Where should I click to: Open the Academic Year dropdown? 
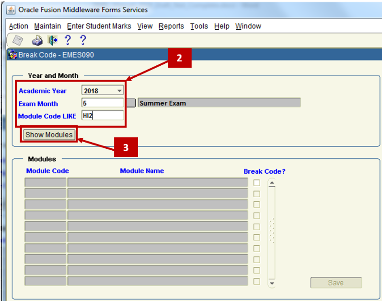pos(119,91)
